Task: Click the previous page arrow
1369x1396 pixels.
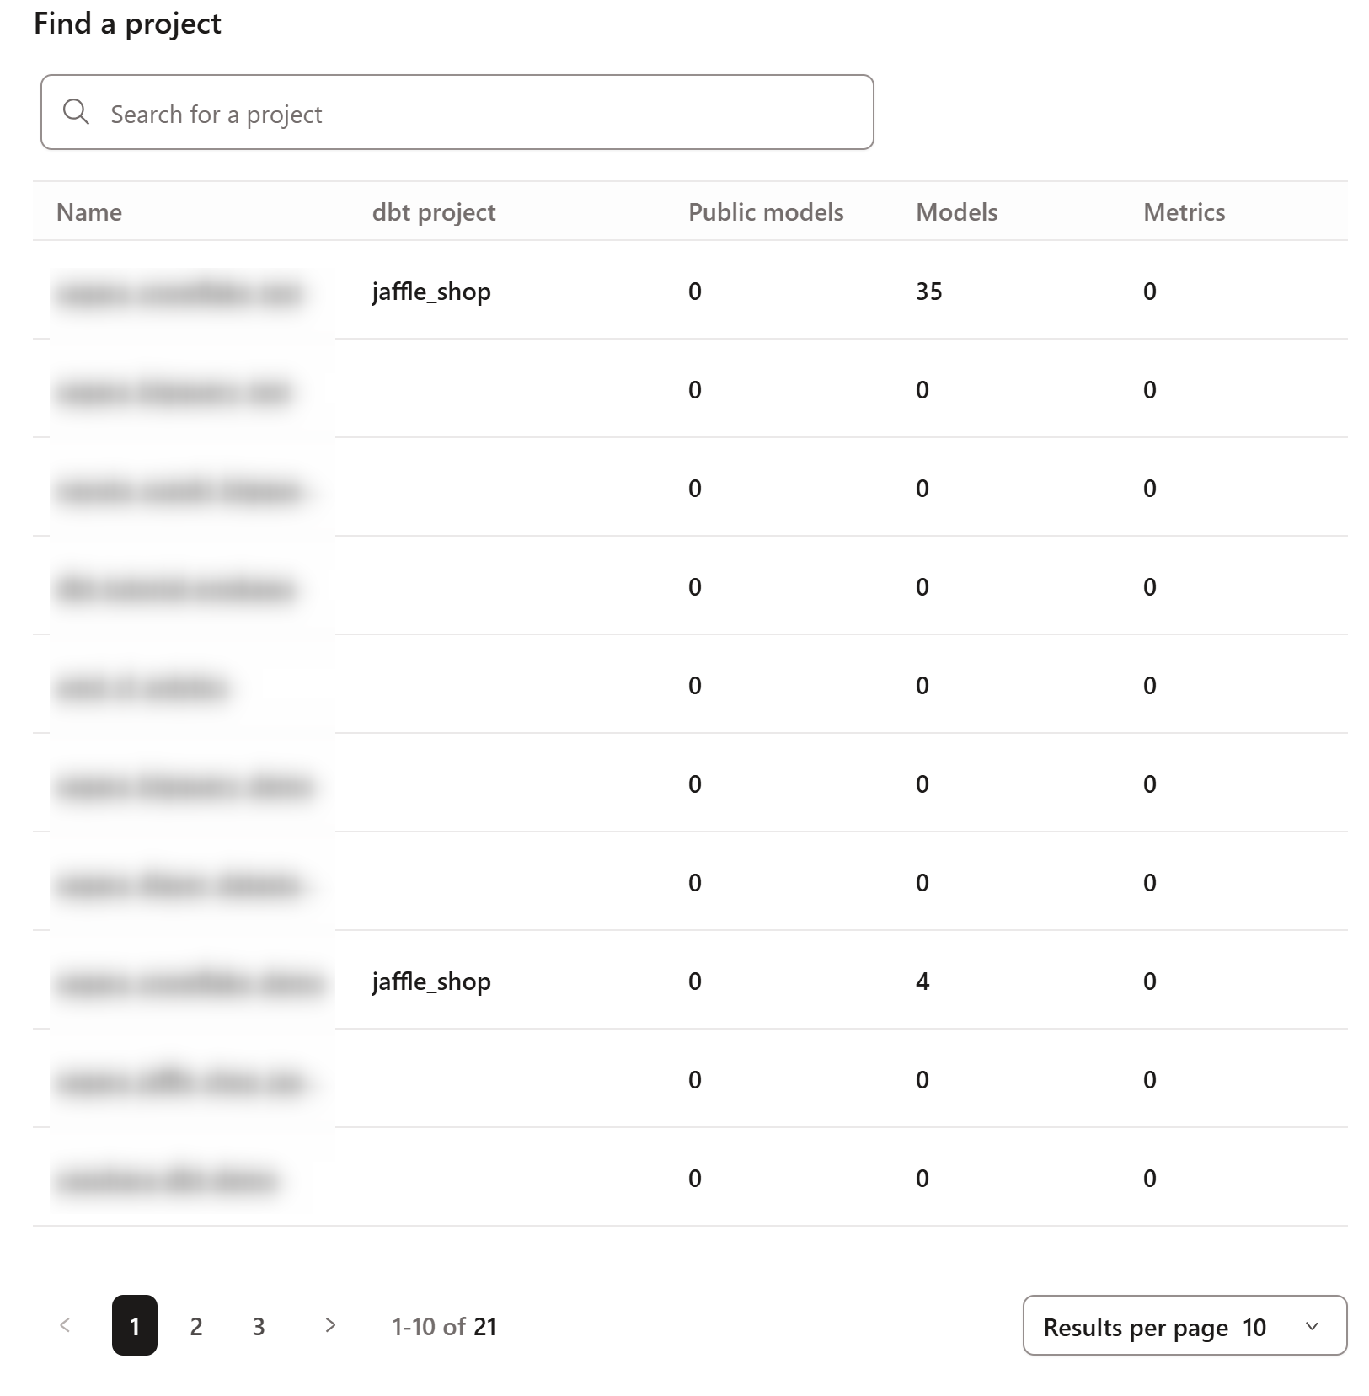Action: point(65,1325)
